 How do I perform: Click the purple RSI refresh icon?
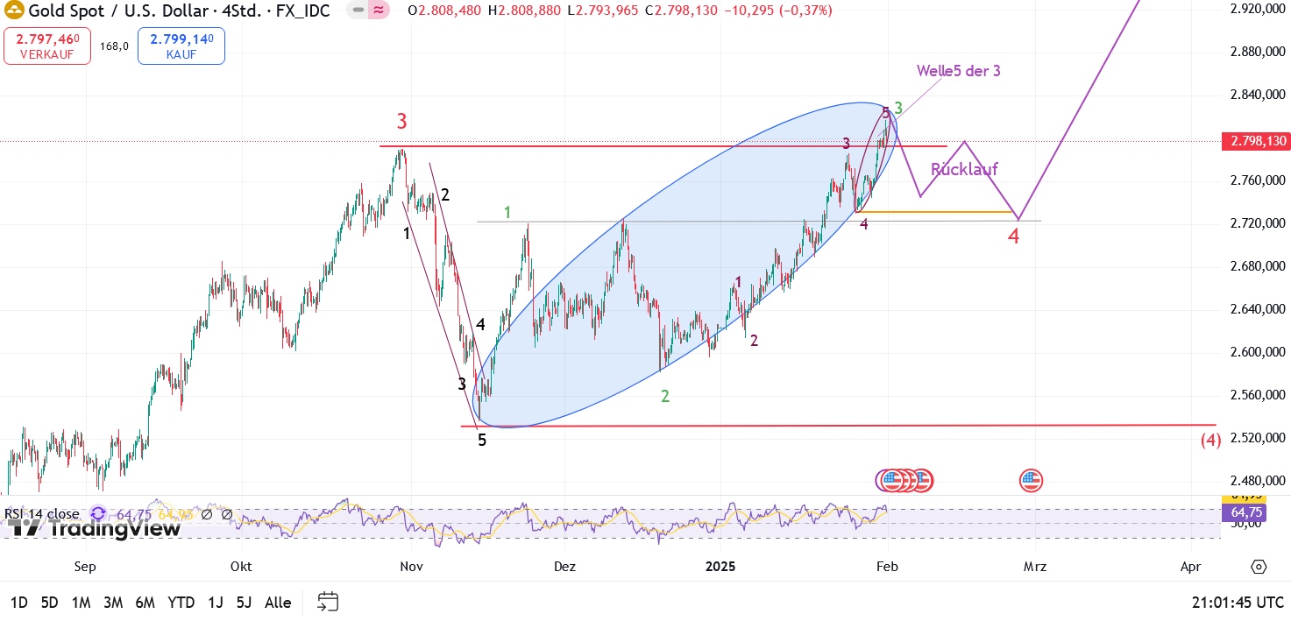click(x=98, y=514)
